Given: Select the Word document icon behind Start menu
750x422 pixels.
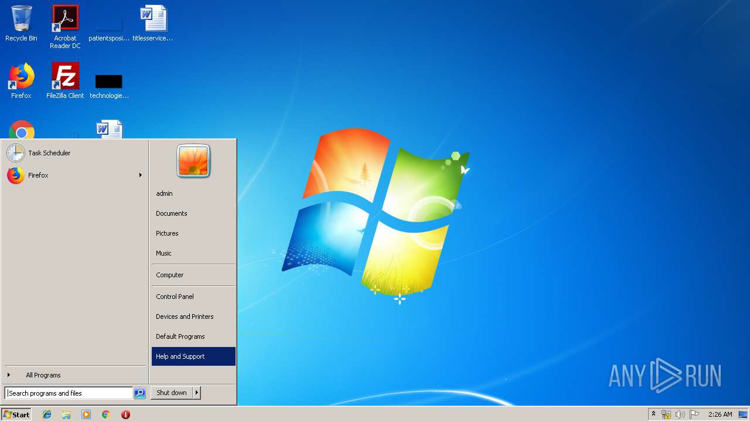Looking at the screenshot, I should coord(110,129).
